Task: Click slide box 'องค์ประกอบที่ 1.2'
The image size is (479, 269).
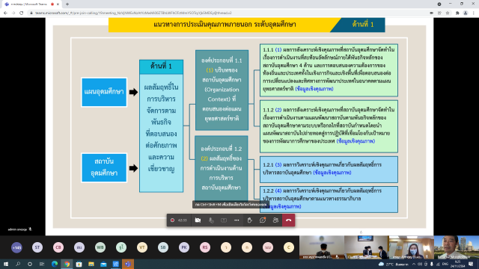Action: click(222, 168)
